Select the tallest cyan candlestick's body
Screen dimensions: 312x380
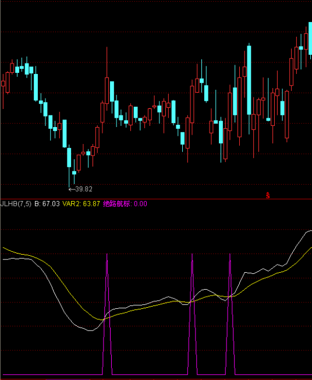pyautogui.click(x=249, y=80)
